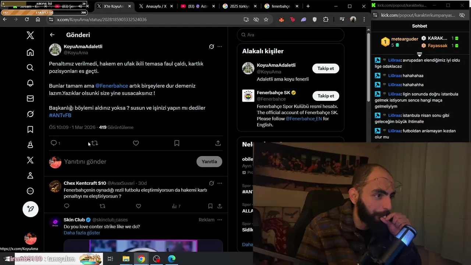Go to browser home page
The width and height of the screenshot is (471, 265).
[x=38, y=19]
